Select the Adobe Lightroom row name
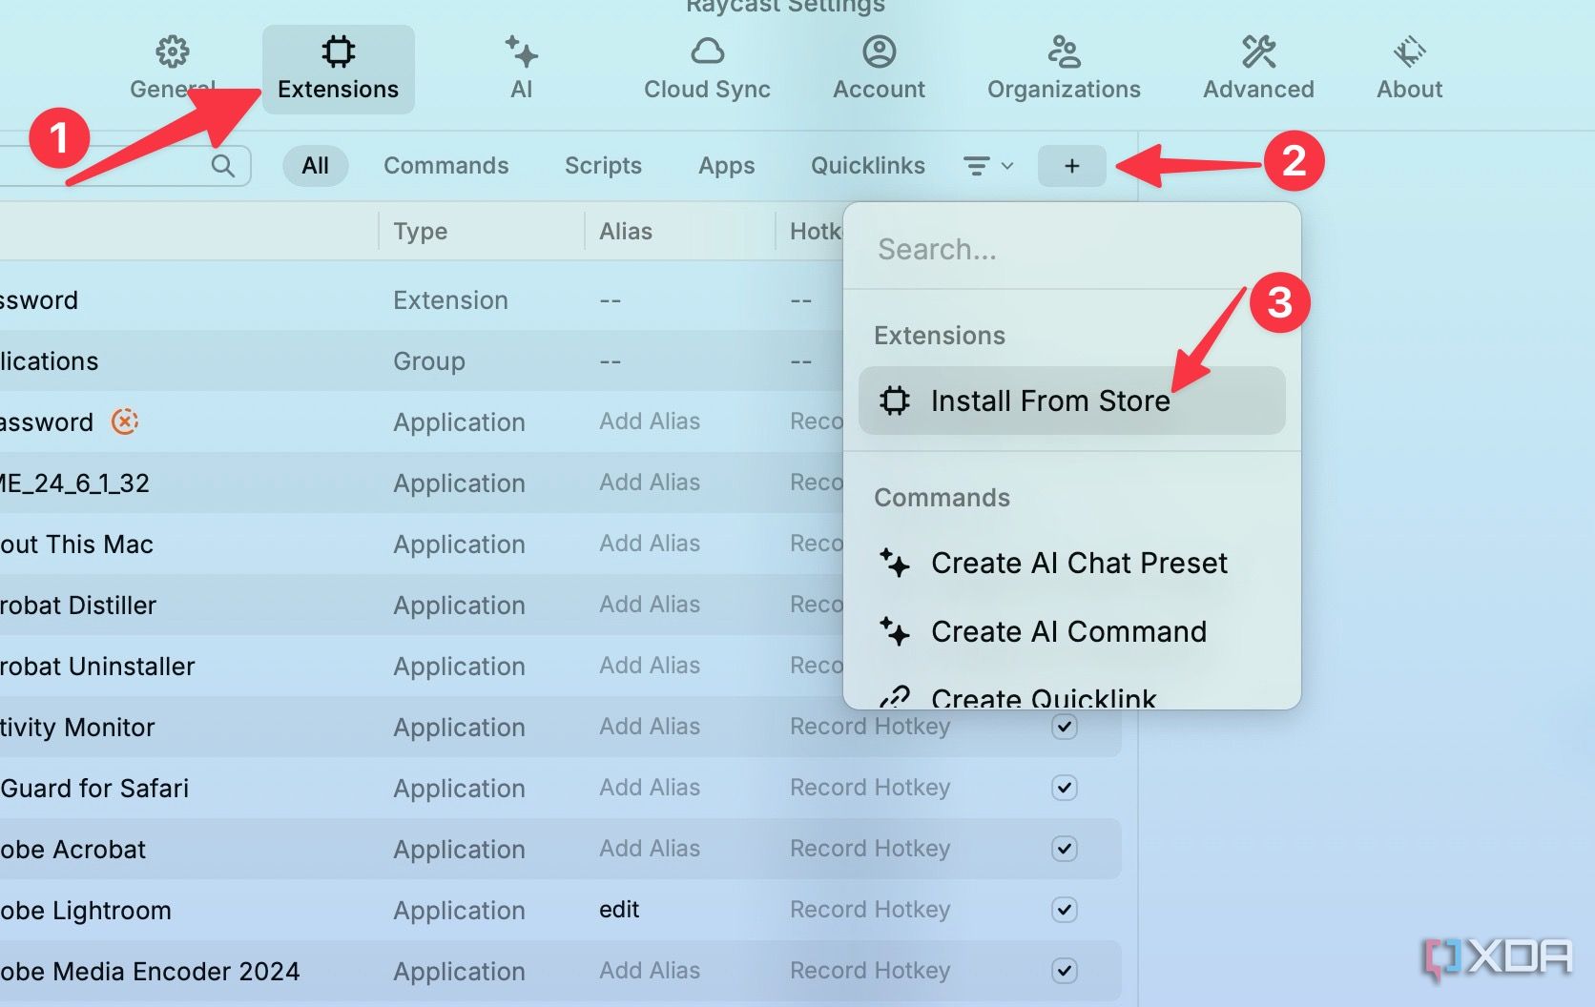1595x1007 pixels. click(86, 911)
